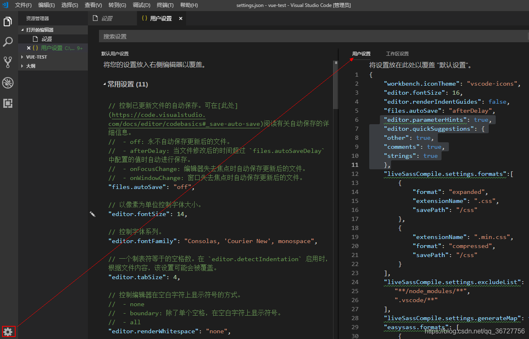Click the "editor.fontSize": 14 default setting
This screenshot has height=339, width=529.
[x=147, y=214]
